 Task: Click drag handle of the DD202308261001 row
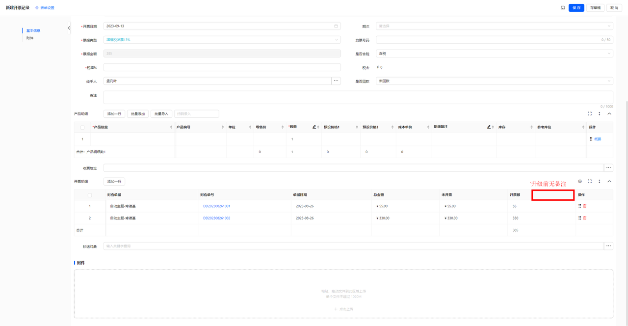click(x=579, y=206)
